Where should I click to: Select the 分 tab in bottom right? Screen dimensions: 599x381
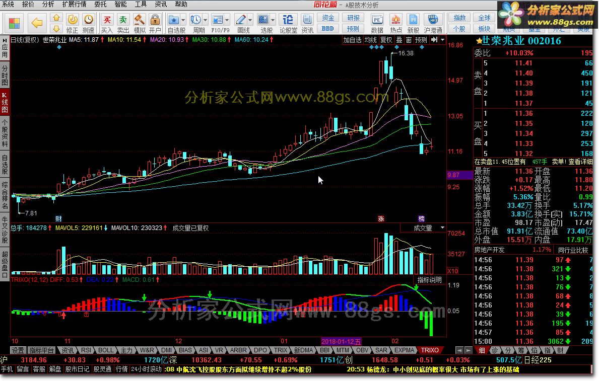508,350
